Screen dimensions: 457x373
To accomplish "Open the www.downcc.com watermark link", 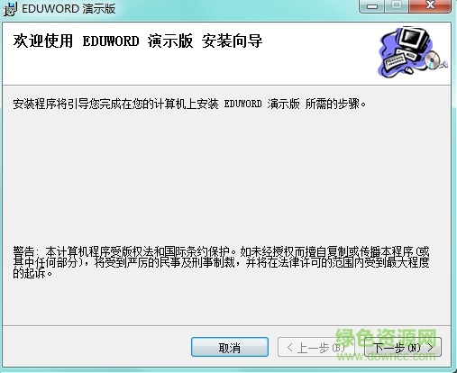I will (x=387, y=357).
